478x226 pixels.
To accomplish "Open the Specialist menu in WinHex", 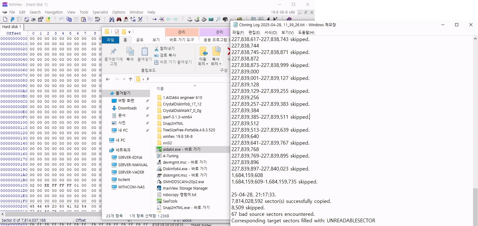I will pyautogui.click(x=100, y=12).
